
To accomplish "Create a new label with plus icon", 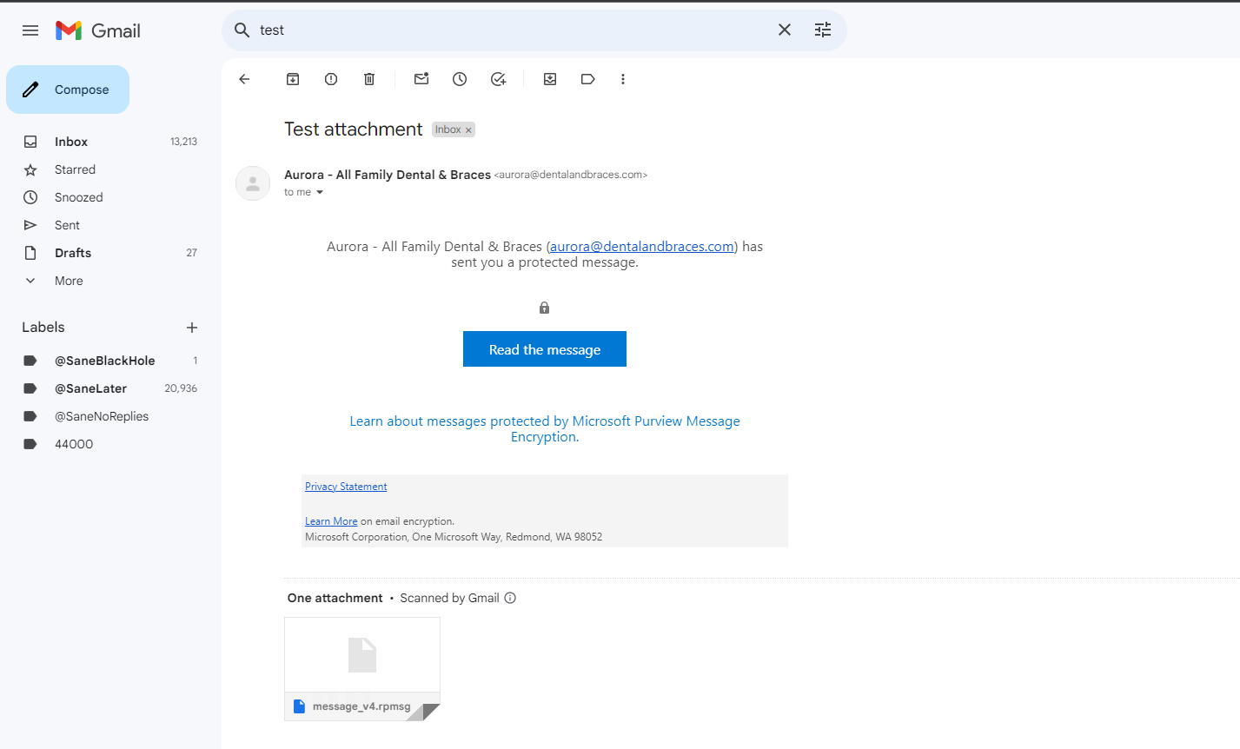I will [192, 328].
